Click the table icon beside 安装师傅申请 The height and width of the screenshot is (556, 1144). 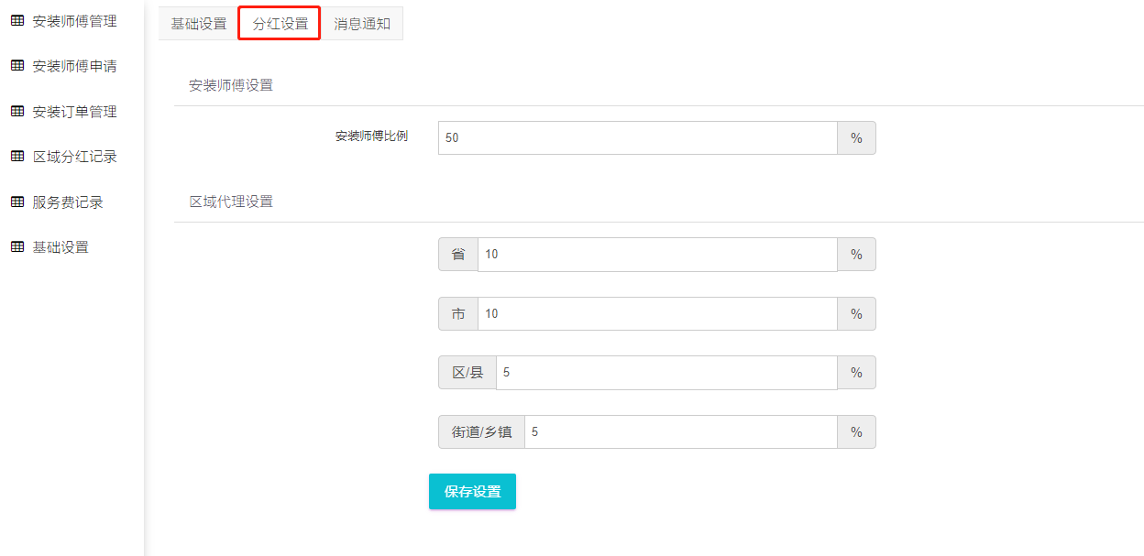point(16,66)
